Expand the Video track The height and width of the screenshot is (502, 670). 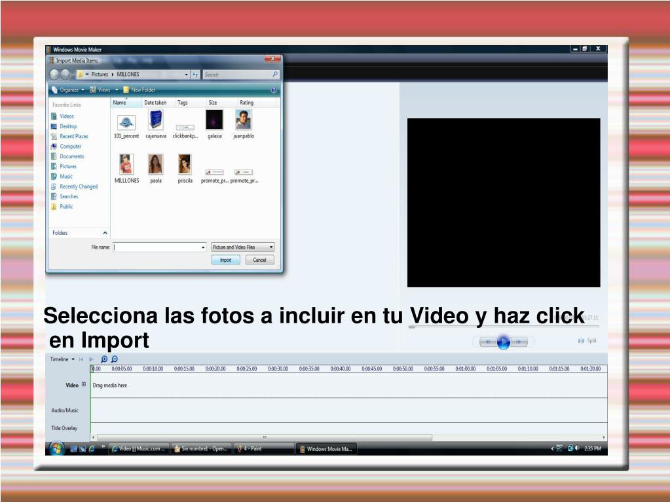pos(84,385)
